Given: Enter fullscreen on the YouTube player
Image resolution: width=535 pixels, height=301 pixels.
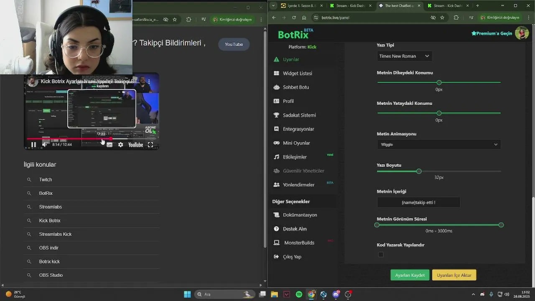Looking at the screenshot, I should [x=150, y=145].
